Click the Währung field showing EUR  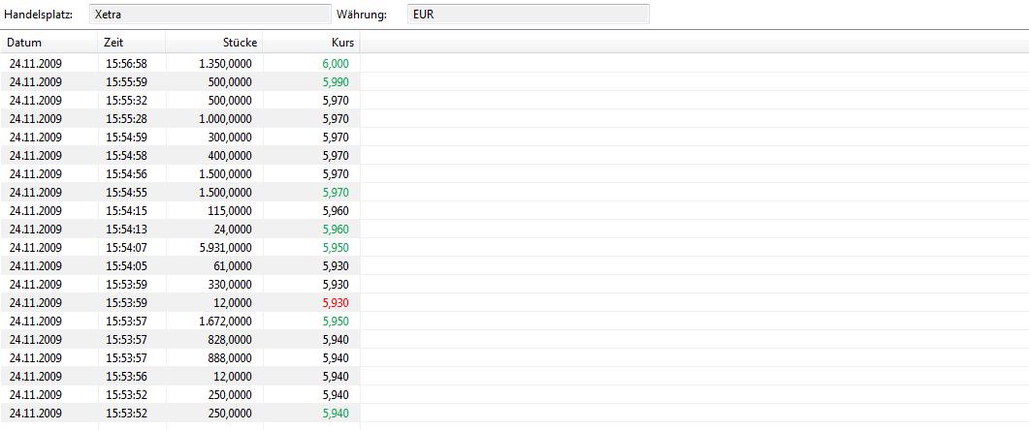[529, 14]
